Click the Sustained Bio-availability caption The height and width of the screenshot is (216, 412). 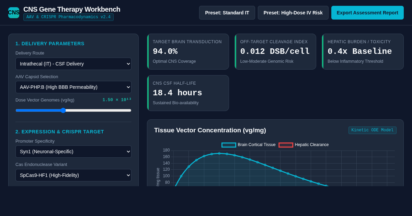click(175, 103)
